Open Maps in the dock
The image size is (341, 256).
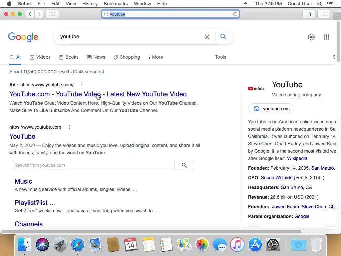[x=184, y=244]
